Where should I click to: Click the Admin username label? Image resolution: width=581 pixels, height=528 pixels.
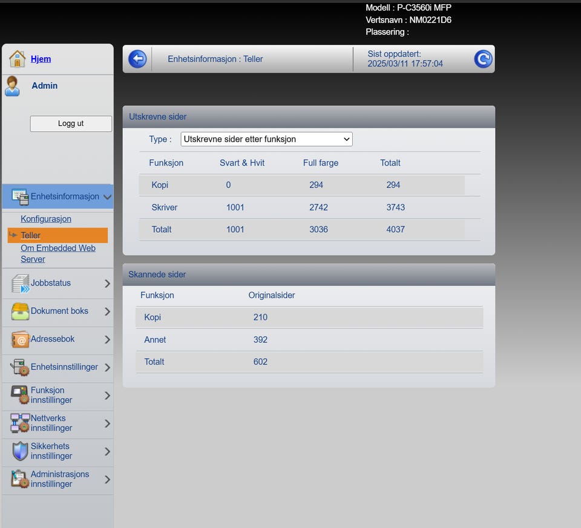[x=44, y=85]
